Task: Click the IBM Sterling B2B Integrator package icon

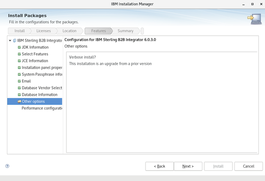Action: pyautogui.click(x=14, y=41)
